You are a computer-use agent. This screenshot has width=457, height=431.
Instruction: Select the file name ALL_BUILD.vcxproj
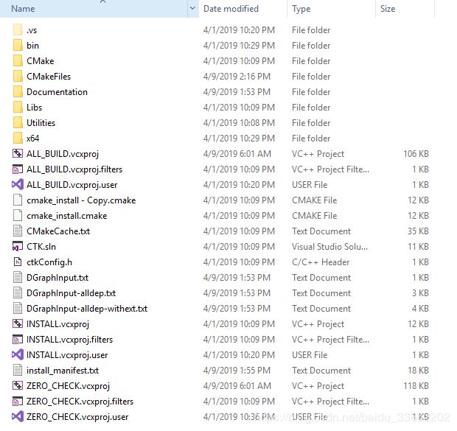tap(63, 153)
